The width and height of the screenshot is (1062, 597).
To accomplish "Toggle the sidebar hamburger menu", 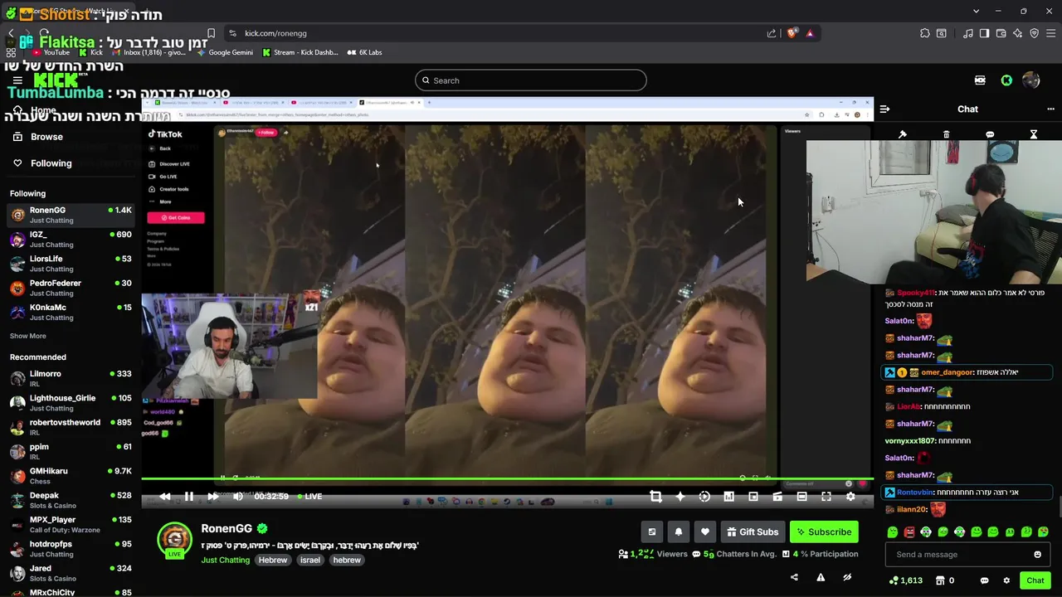I will pos(17,80).
